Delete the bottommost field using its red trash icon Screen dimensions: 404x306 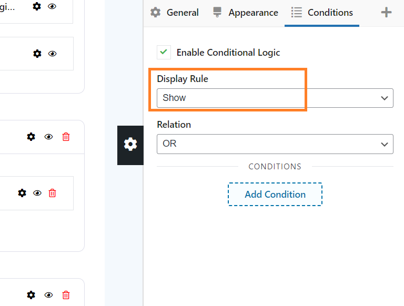point(66,295)
